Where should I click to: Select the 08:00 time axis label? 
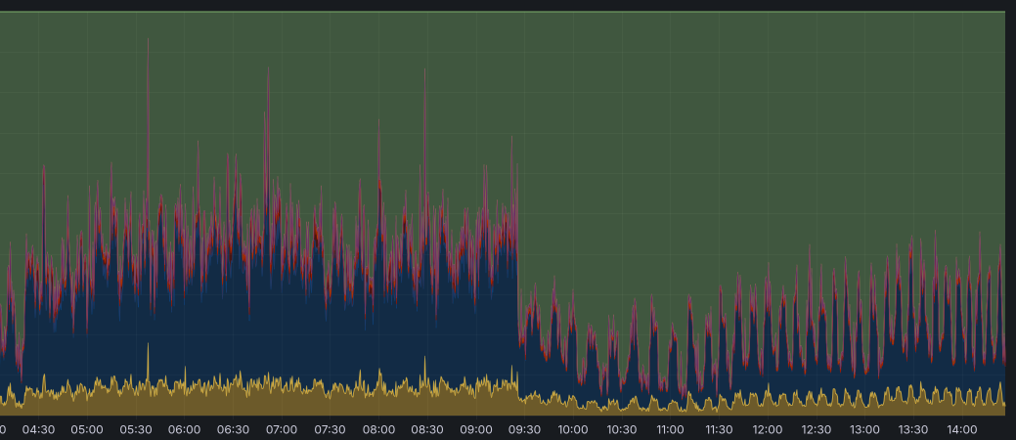tap(378, 429)
